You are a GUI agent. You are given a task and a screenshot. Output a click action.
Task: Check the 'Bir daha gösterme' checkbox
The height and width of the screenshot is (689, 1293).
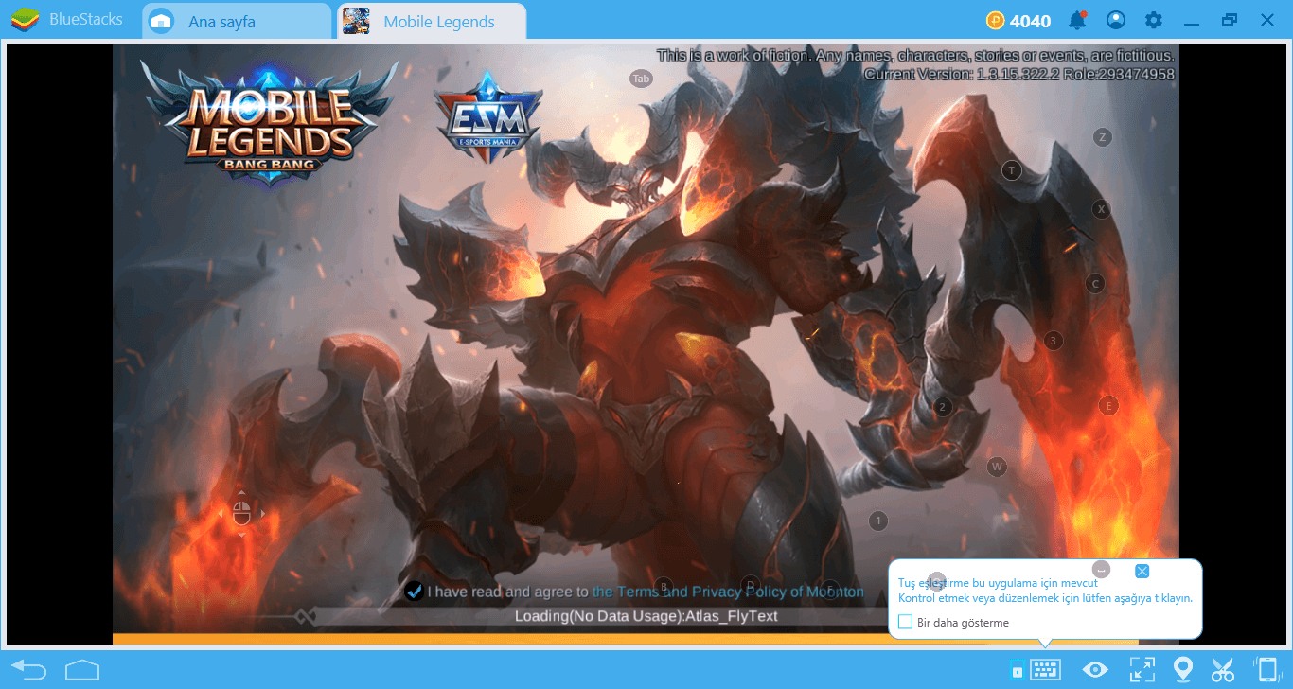click(905, 622)
